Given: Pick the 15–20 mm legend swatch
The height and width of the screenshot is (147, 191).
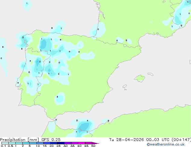Looking at the screenshot, I should click(x=47, y=143).
